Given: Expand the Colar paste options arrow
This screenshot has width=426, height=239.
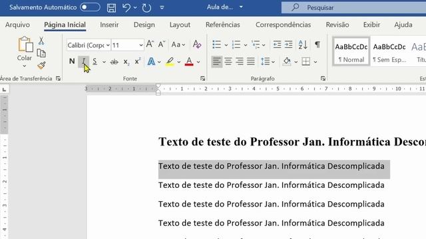Looking at the screenshot, I should 24,66.
